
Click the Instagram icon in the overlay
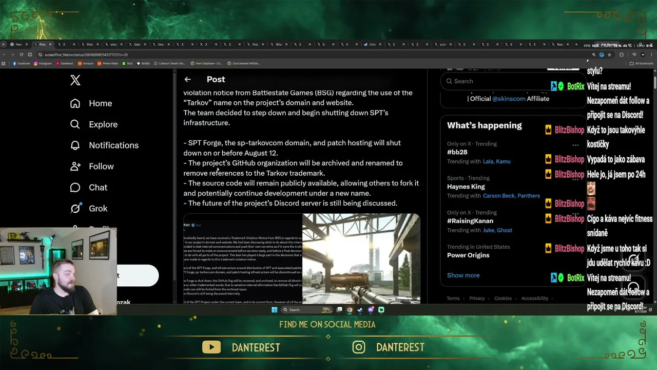(x=359, y=347)
